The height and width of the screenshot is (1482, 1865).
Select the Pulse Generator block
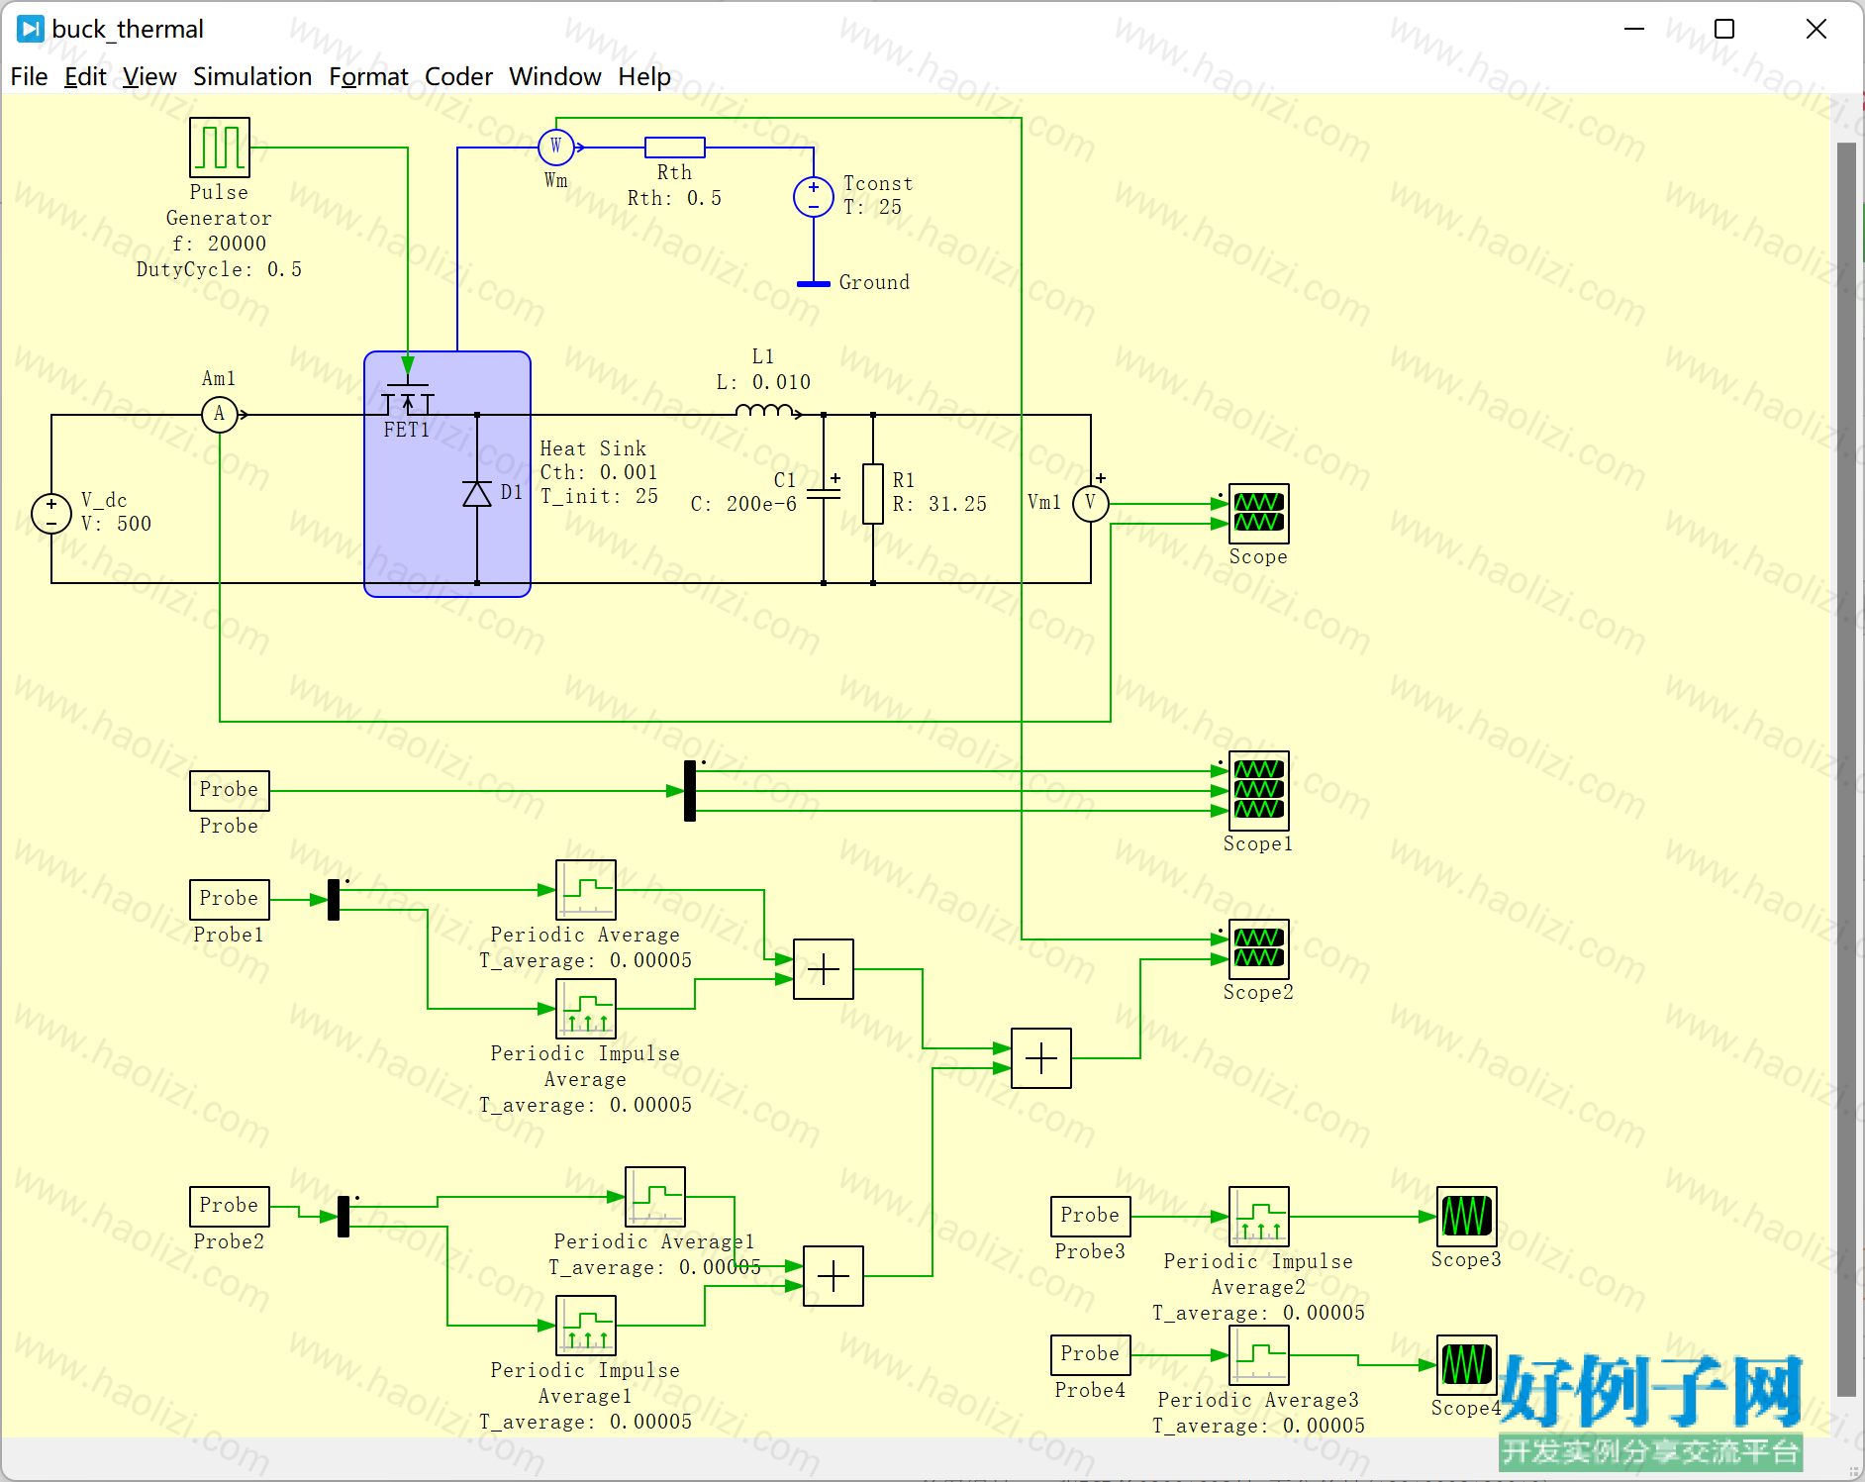[220, 148]
